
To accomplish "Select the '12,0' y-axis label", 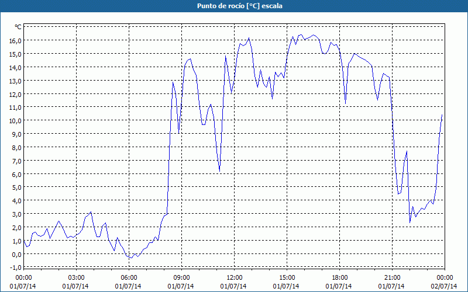I will tap(16, 95).
